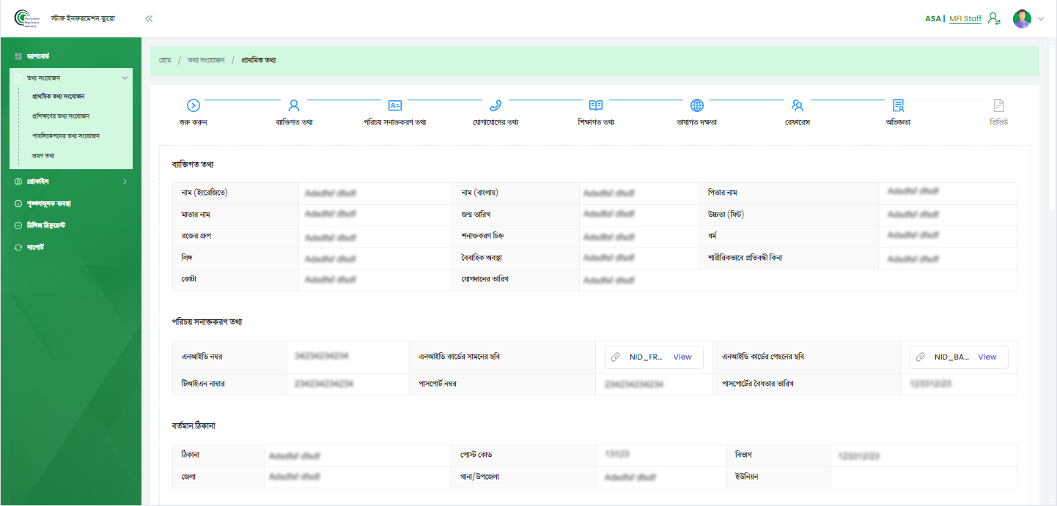Click the ইউনিয়ন label cell
This screenshot has height=506, width=1057.
(778, 477)
